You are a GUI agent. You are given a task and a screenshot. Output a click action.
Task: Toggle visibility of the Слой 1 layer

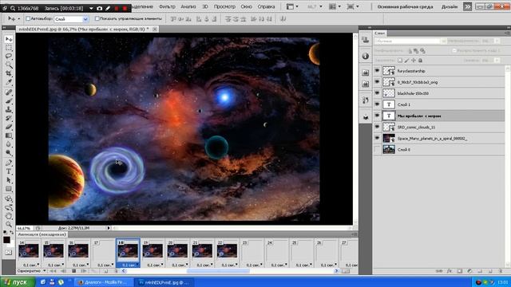tap(377, 104)
